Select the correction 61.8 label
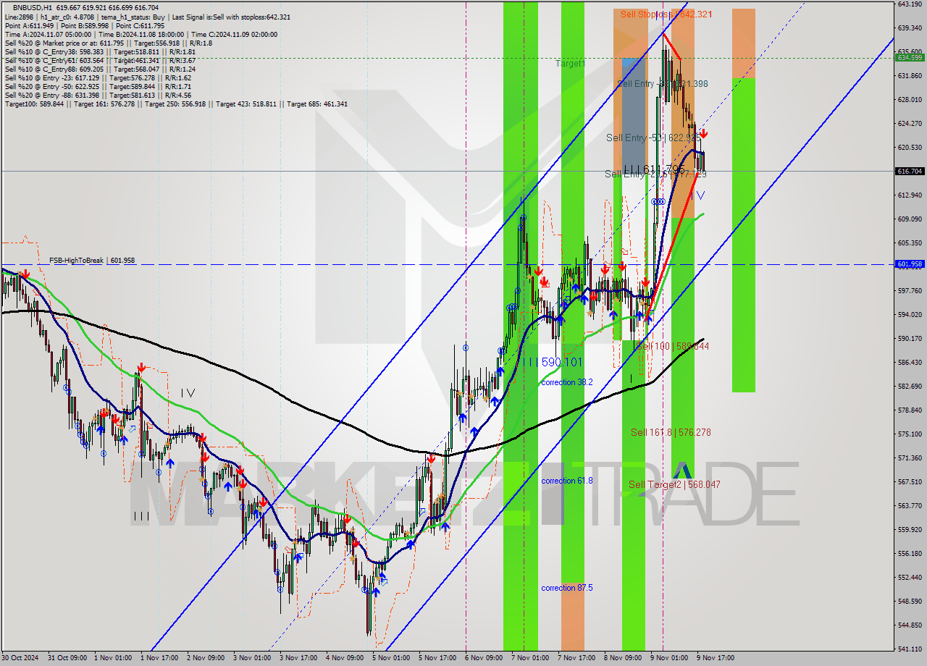927x666 pixels. coord(567,481)
